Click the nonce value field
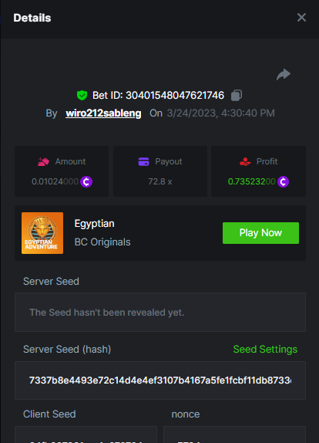The image size is (319, 443). tap(235, 435)
